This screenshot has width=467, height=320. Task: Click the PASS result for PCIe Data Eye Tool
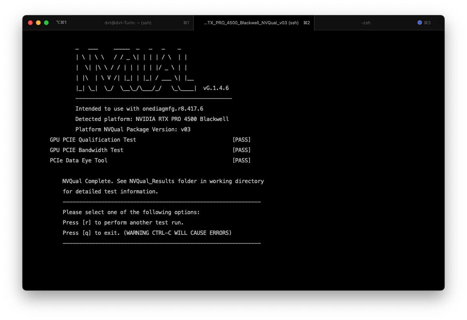click(x=241, y=160)
